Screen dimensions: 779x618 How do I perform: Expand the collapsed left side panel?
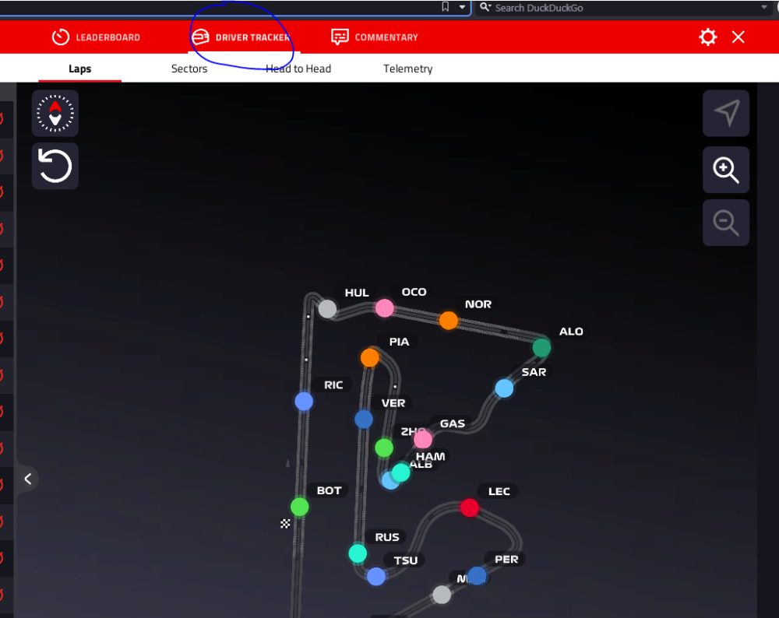pos(27,479)
